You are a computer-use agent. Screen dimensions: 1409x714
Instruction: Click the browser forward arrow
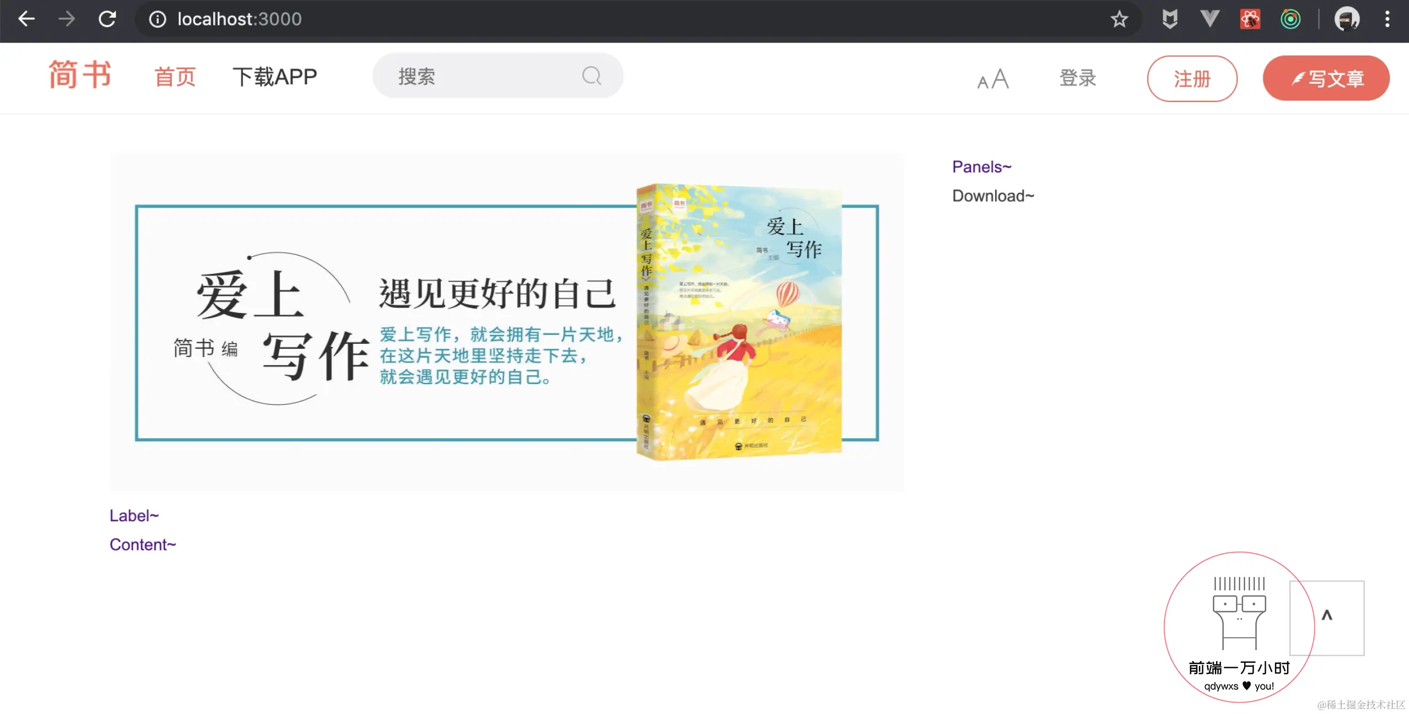point(67,19)
